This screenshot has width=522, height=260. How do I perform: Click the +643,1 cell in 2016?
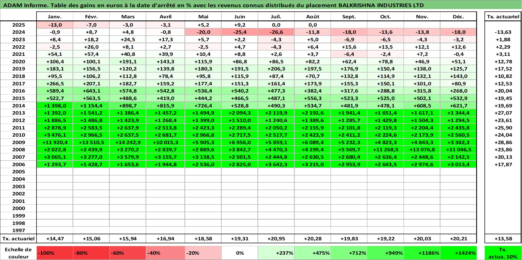(x=91, y=91)
